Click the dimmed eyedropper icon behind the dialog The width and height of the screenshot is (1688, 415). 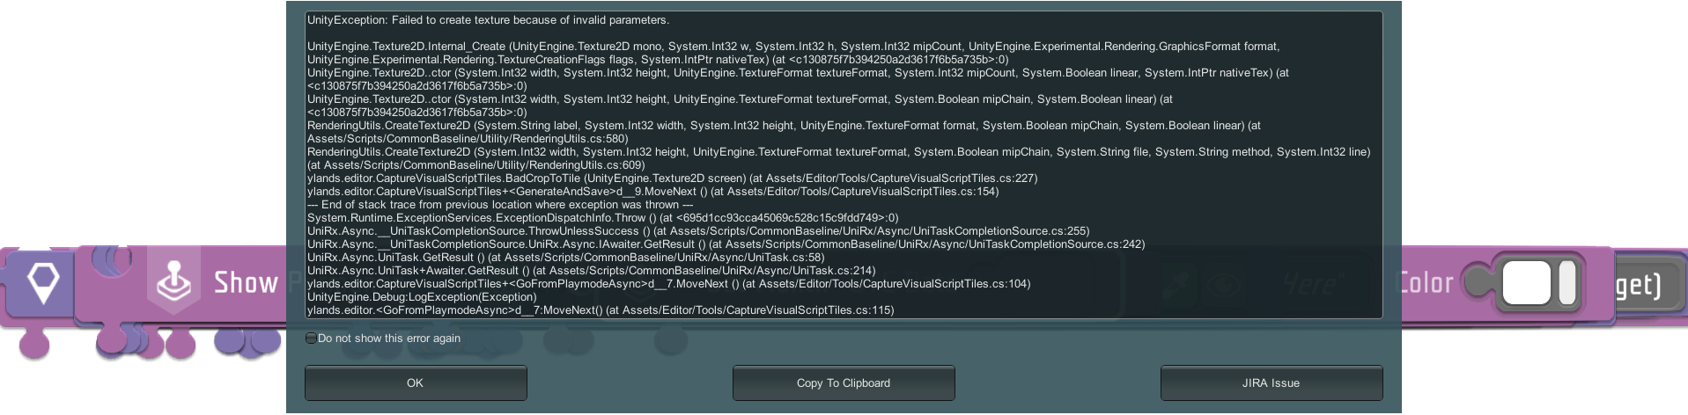pos(1176,283)
